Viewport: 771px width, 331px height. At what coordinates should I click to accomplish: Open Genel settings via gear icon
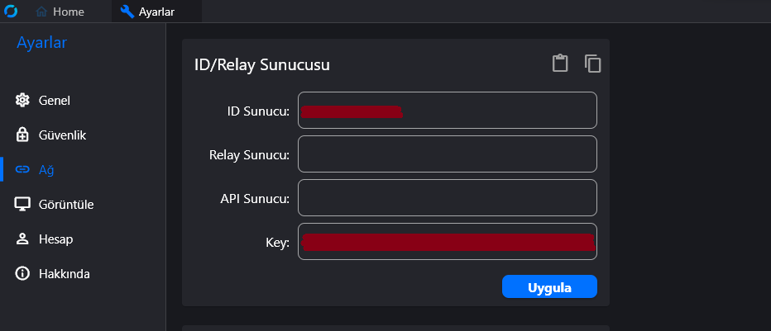pyautogui.click(x=22, y=101)
